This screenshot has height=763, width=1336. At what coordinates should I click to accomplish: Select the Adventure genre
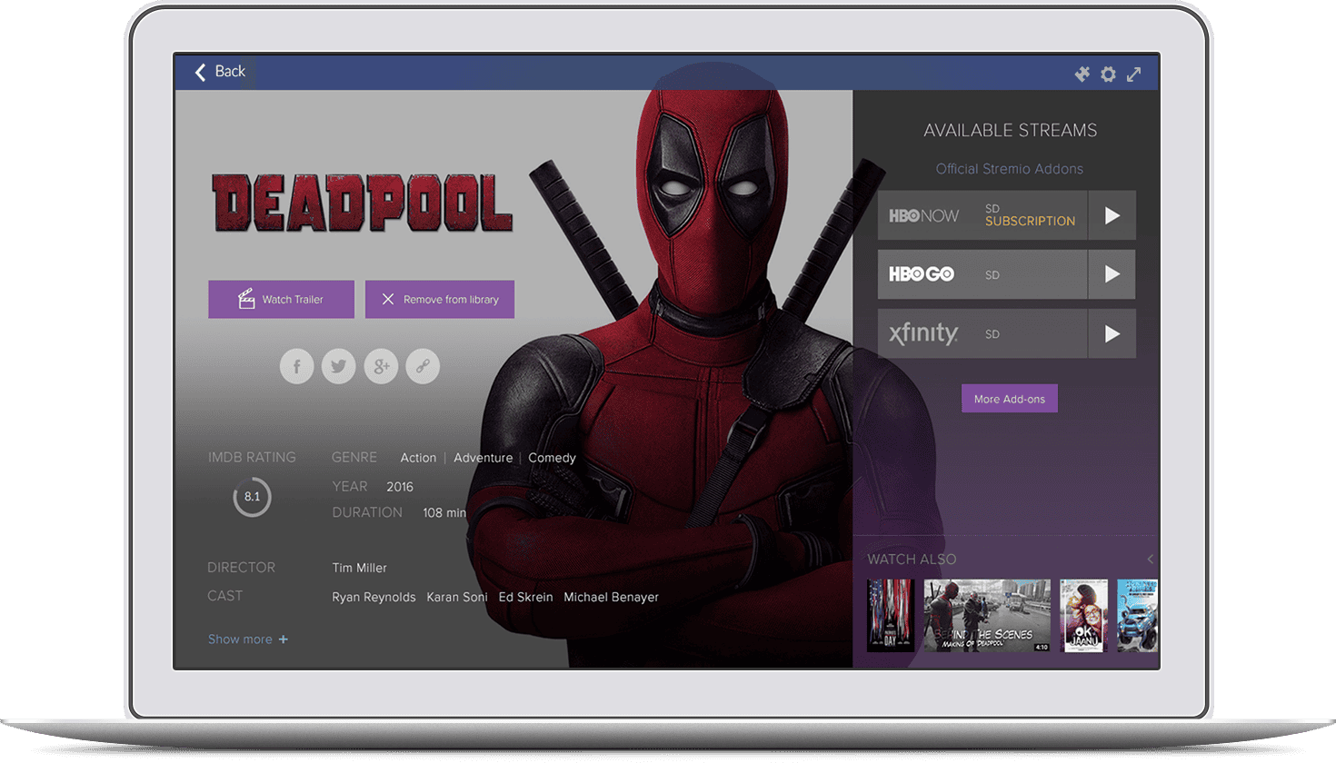click(483, 458)
